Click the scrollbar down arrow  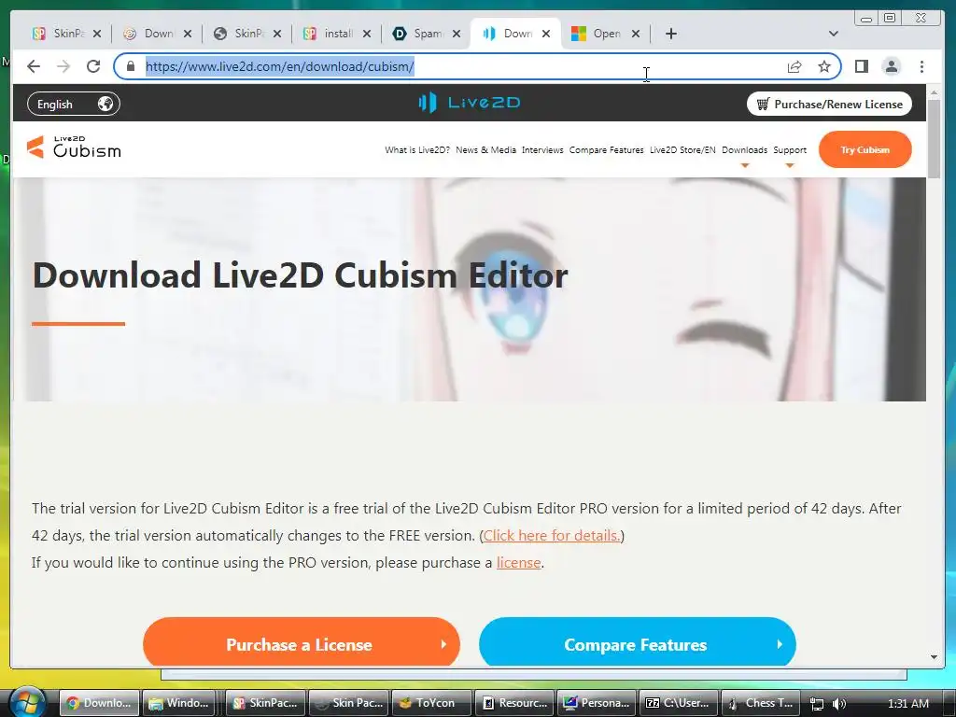(934, 657)
